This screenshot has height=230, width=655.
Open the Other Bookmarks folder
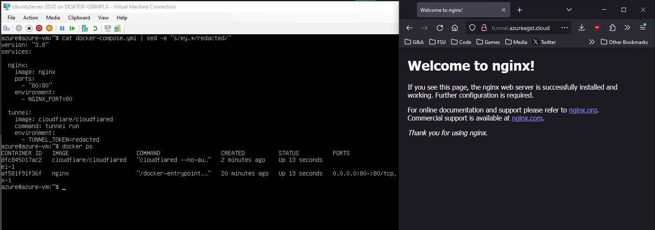point(624,42)
